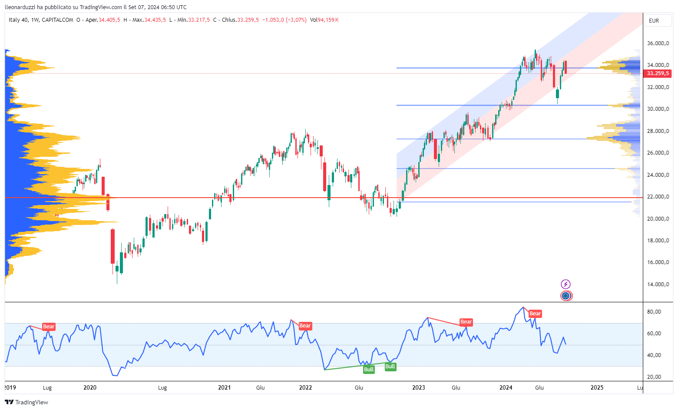This screenshot has height=410, width=678.
Task: Click the 2019 label on time axis
Action: (x=10, y=387)
